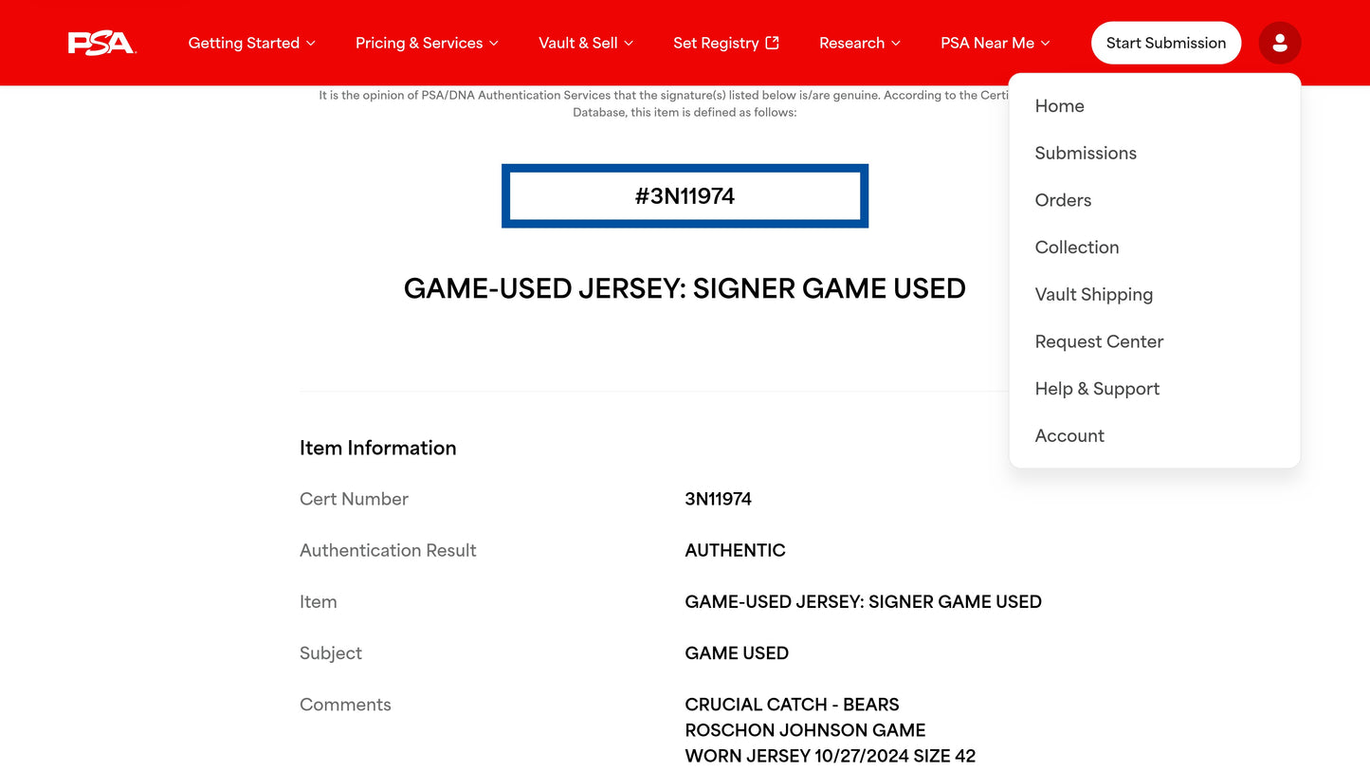Click the Item value GAME-USED JERSEY: SIGNER GAME USED
Viewport: 1370px width, 771px height.
[x=863, y=601]
